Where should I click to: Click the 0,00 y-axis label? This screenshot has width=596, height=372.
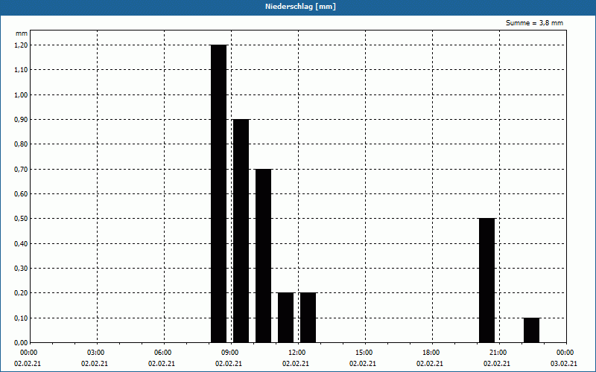tap(21, 343)
